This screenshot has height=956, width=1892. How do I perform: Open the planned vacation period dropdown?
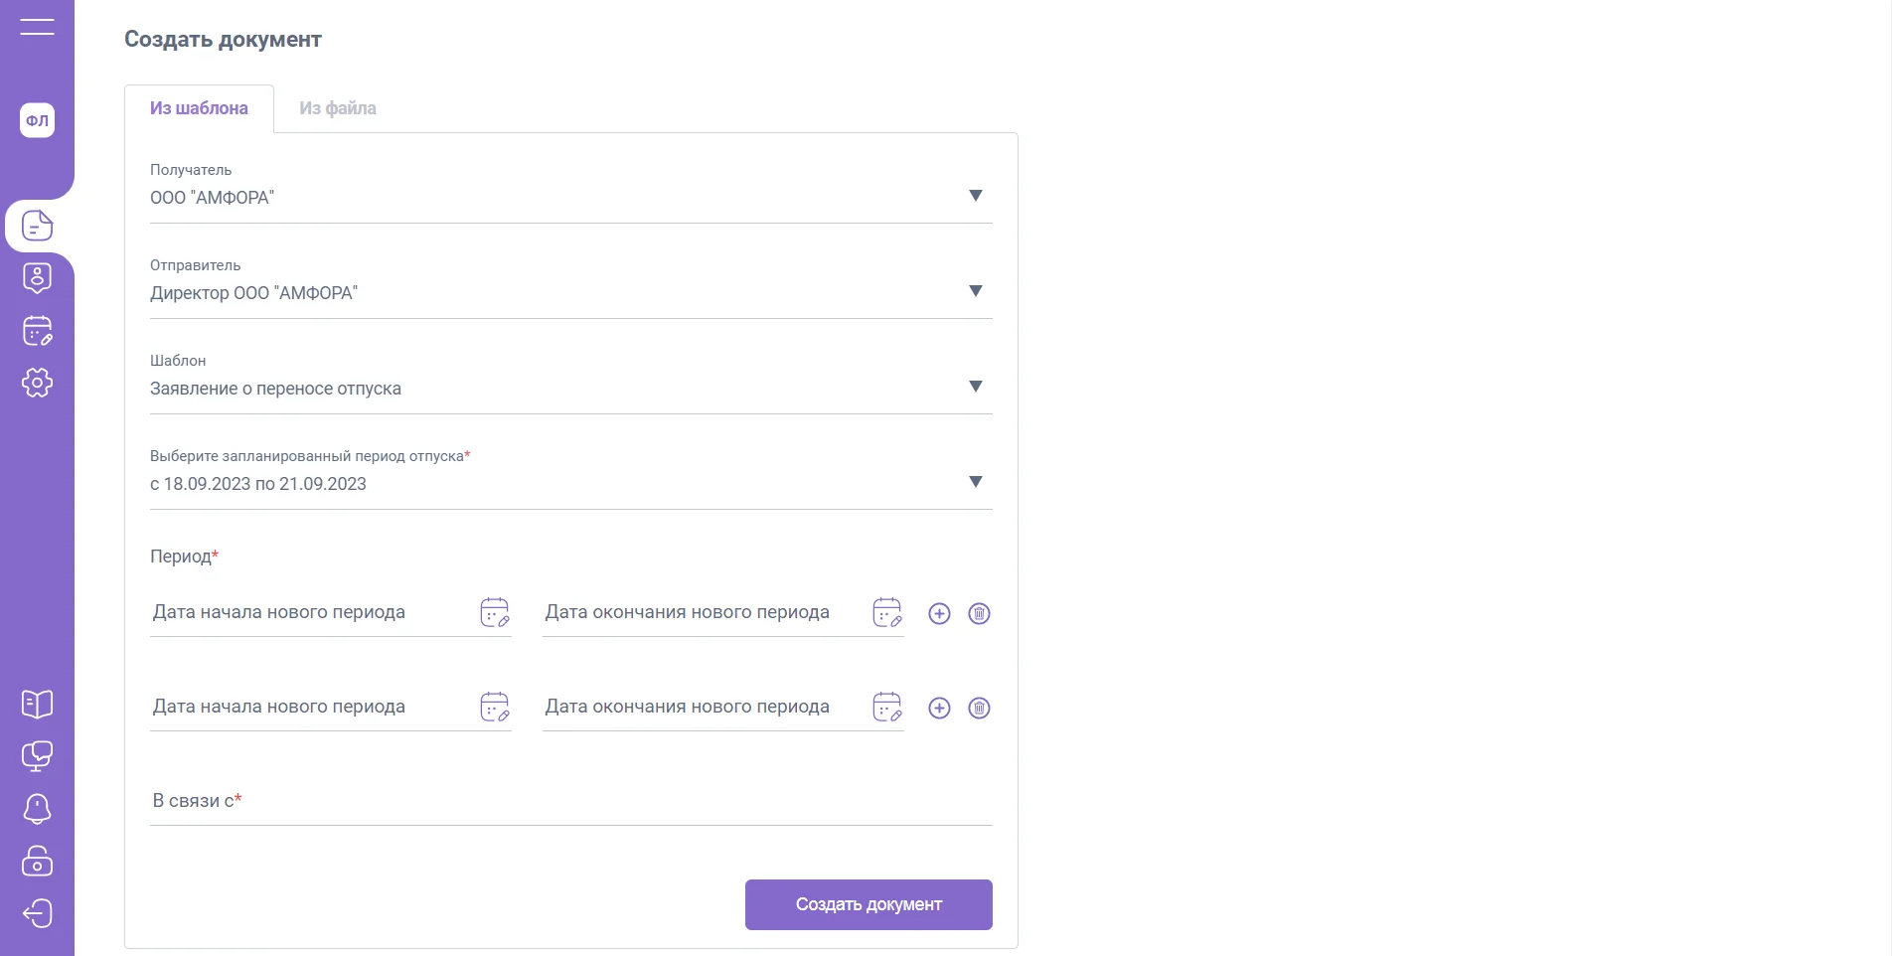click(x=975, y=482)
